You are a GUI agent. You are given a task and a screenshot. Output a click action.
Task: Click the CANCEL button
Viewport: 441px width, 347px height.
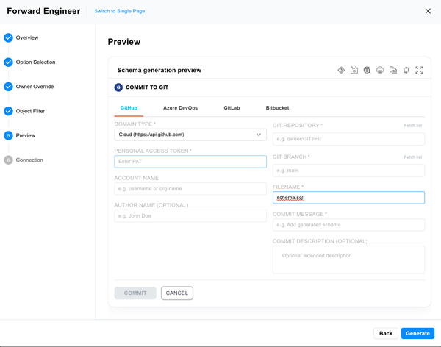coord(177,293)
